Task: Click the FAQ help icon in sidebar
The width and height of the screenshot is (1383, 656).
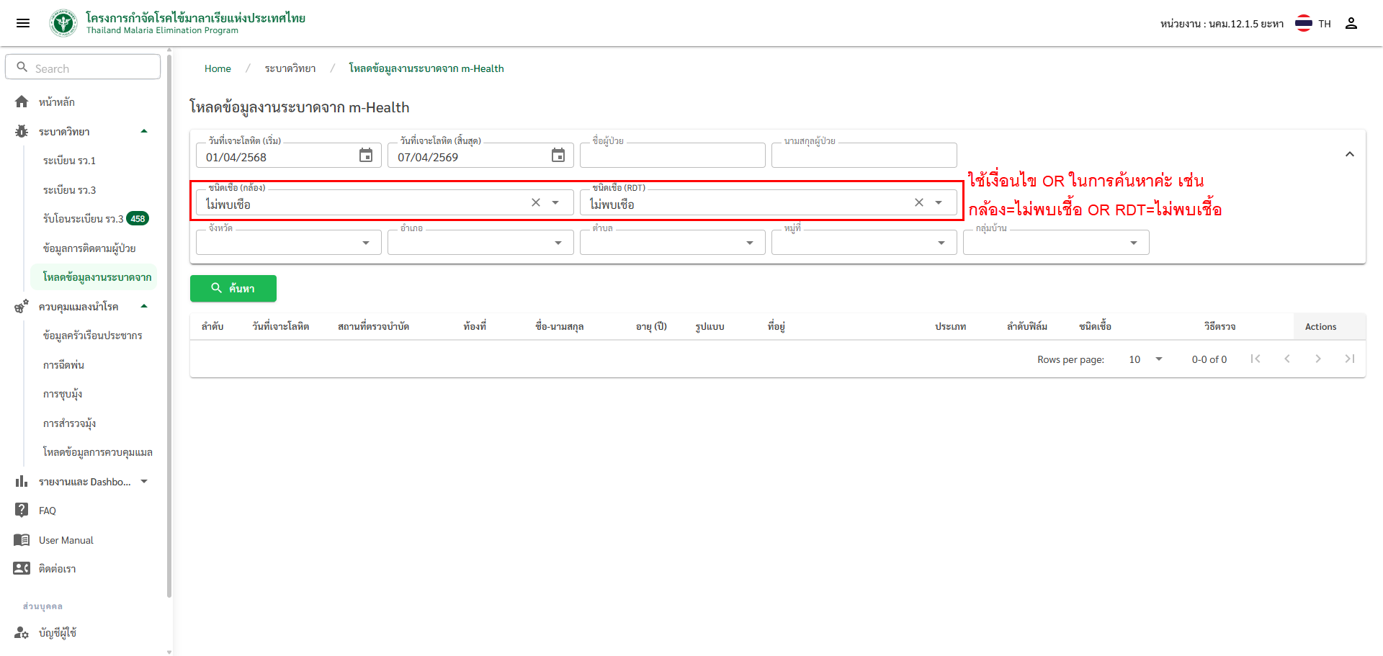Action: pyautogui.click(x=22, y=510)
